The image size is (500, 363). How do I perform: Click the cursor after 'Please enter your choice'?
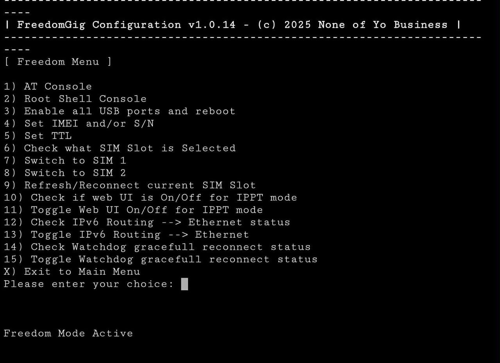[x=185, y=284]
